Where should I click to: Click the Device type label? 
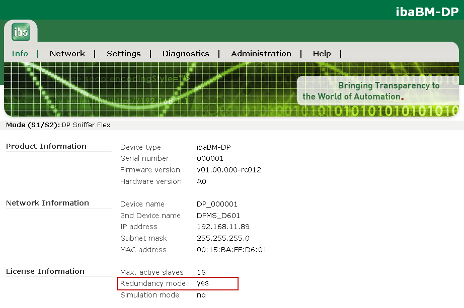(x=140, y=147)
